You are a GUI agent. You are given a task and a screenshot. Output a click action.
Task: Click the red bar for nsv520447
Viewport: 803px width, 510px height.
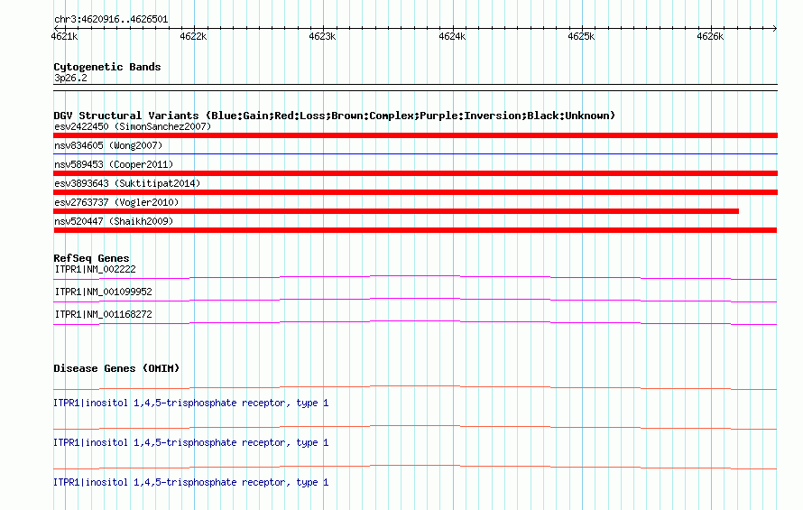coord(415,230)
